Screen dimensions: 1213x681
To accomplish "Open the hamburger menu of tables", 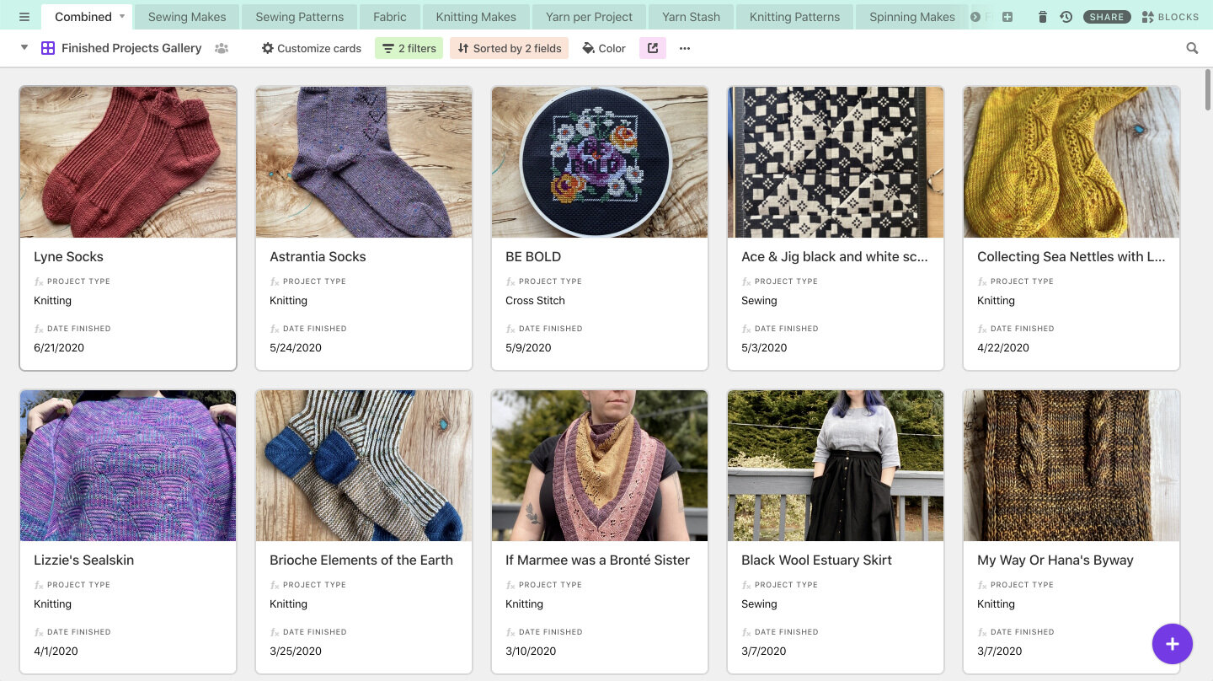I will [x=24, y=17].
